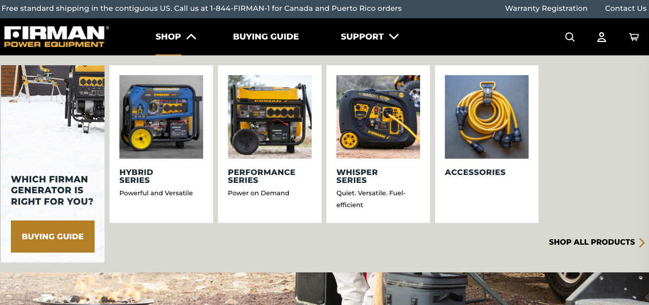Image resolution: width=649 pixels, height=305 pixels.
Task: Open the user account icon
Action: tap(601, 37)
